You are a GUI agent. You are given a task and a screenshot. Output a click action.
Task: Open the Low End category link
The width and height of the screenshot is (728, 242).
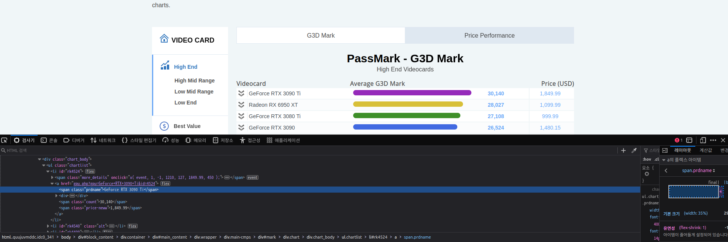[186, 103]
